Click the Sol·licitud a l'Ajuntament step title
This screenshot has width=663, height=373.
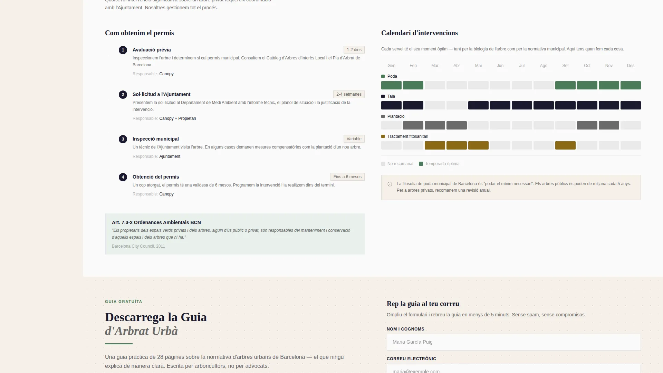click(161, 94)
